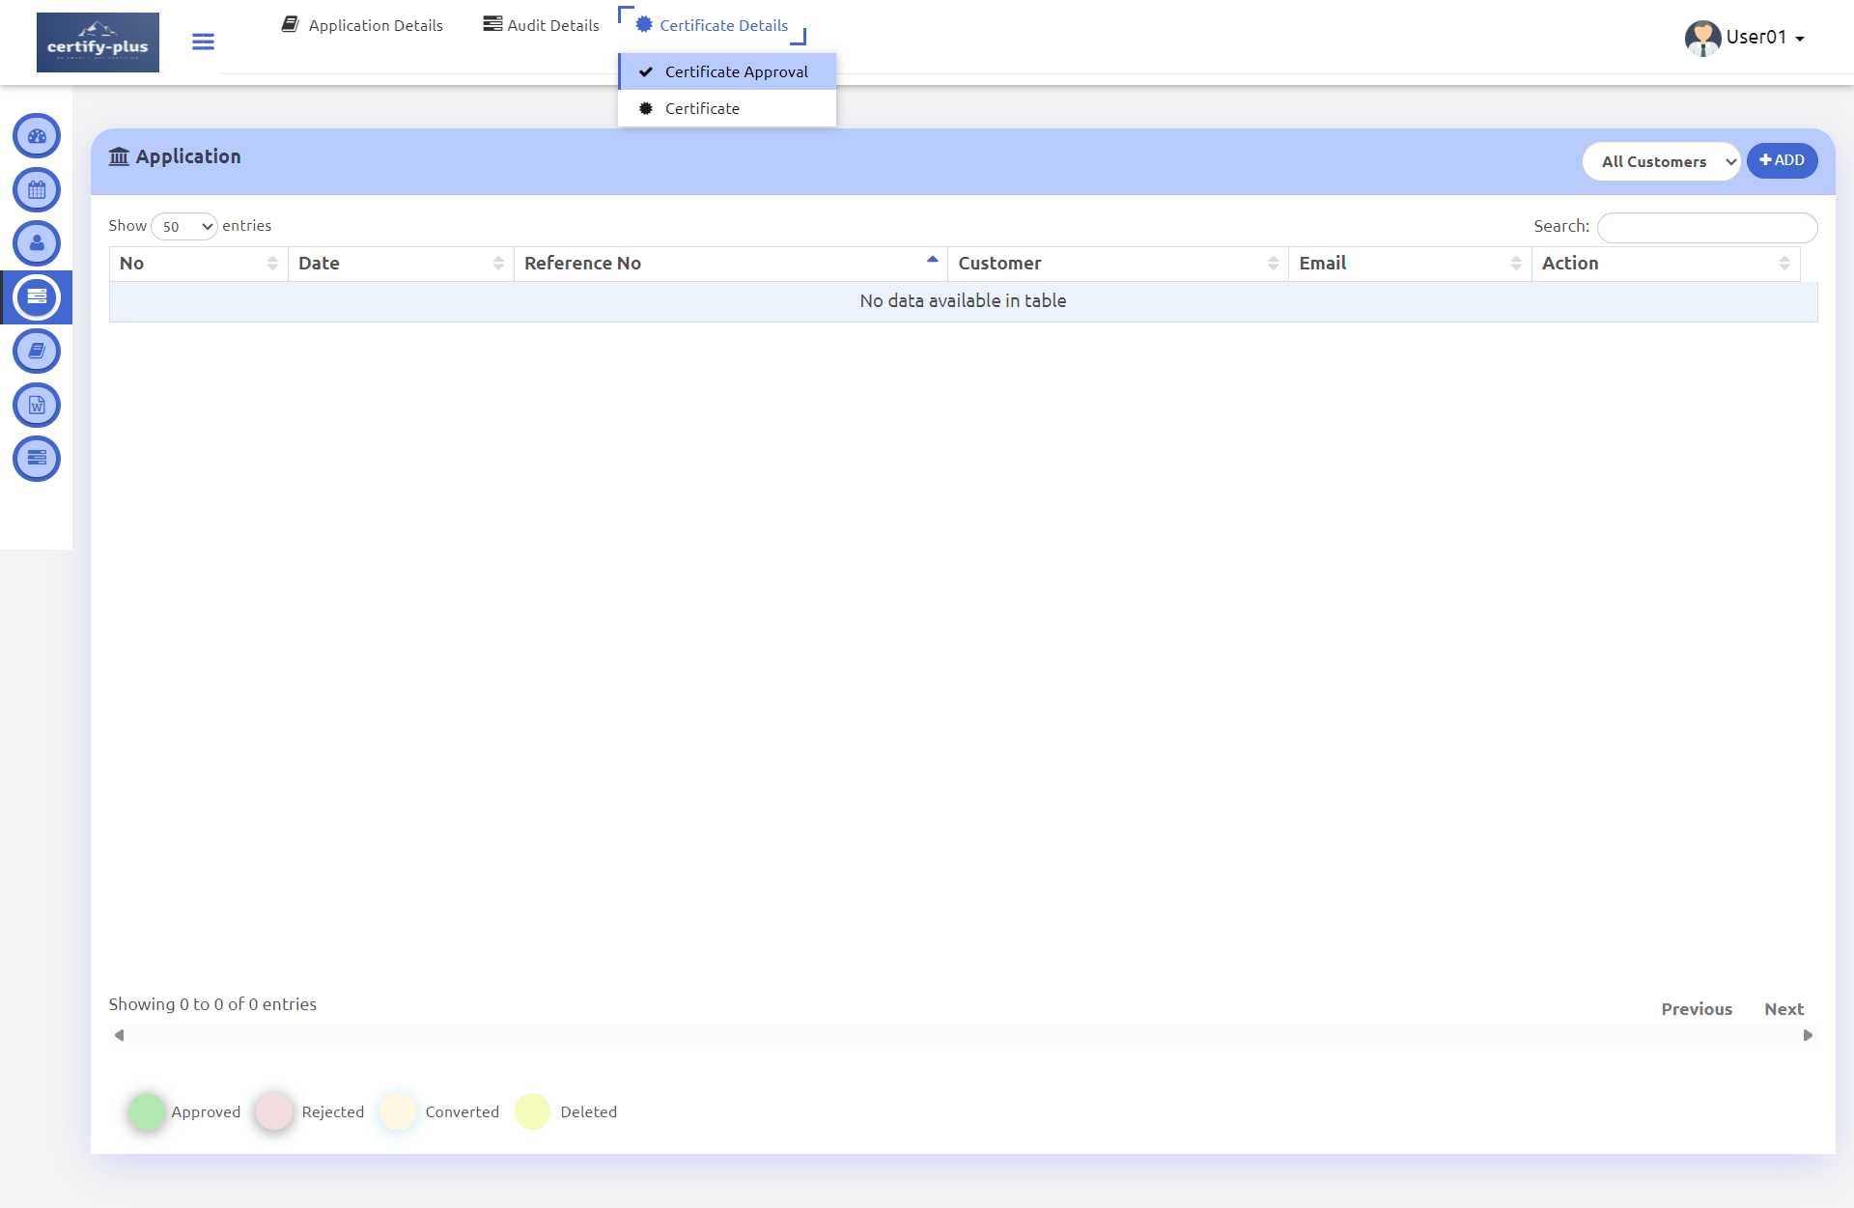1854x1208 pixels.
Task: Open the show entries count dropdown
Action: pyautogui.click(x=183, y=227)
